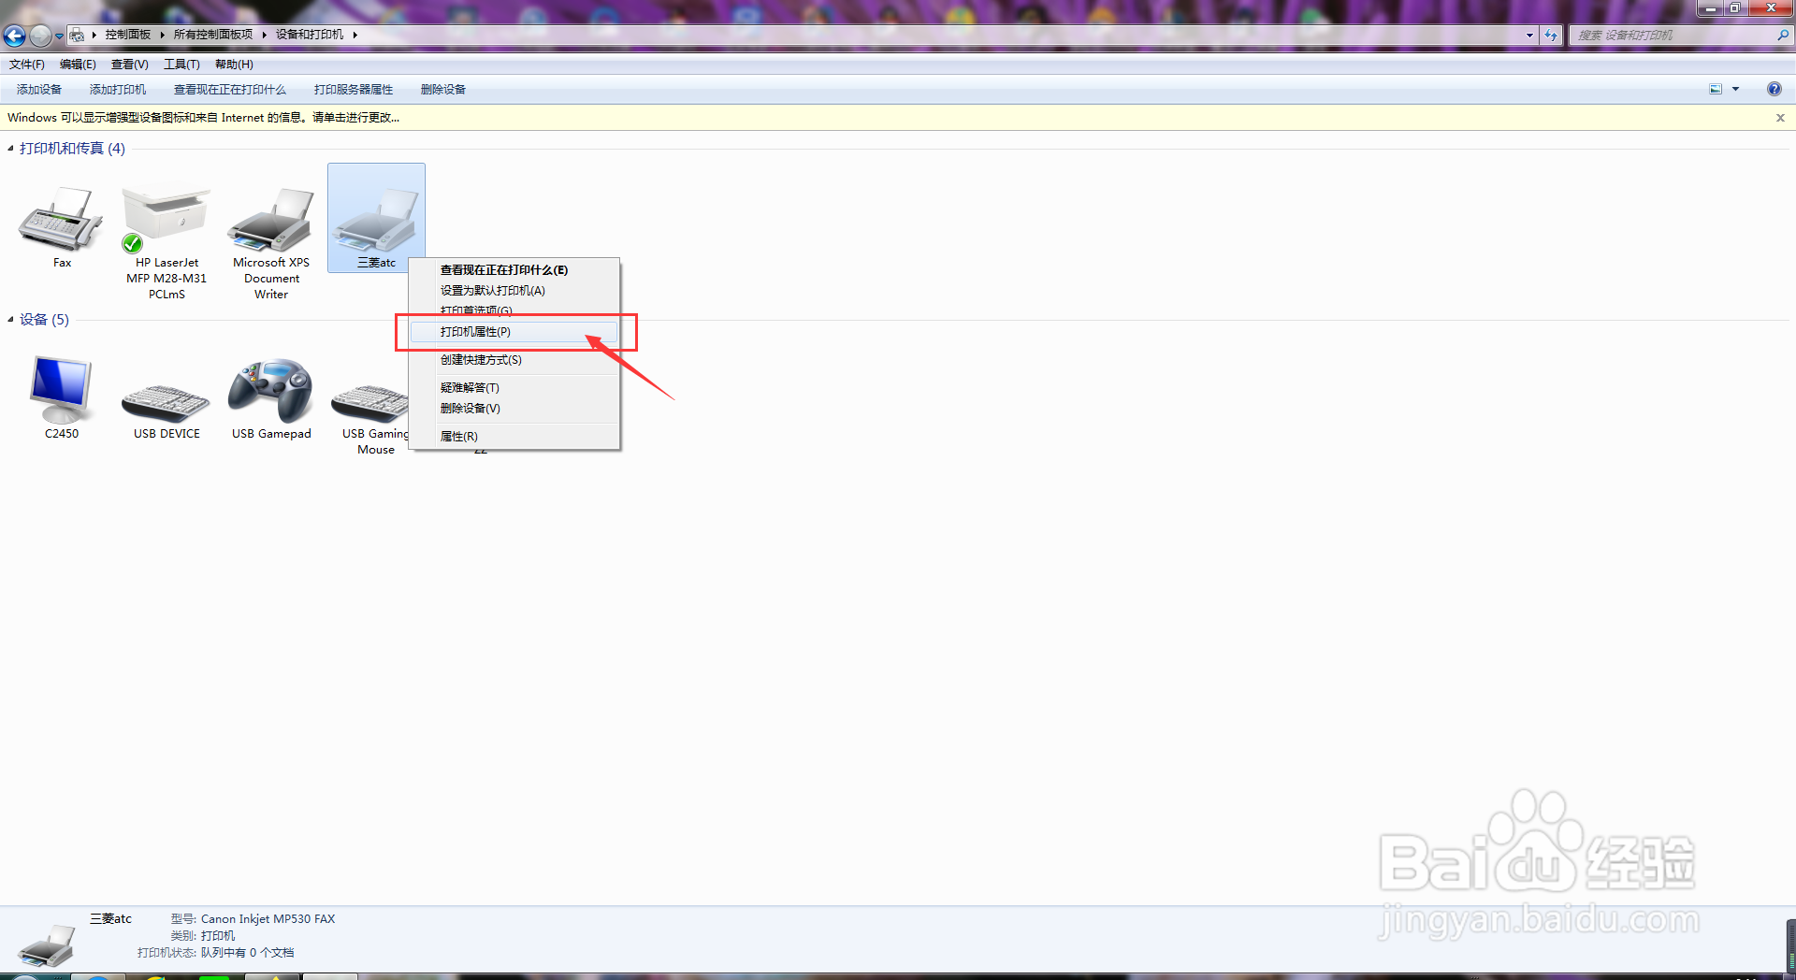Select the C2450 monitor device
Viewport: 1796px width, 980px height.
click(62, 390)
